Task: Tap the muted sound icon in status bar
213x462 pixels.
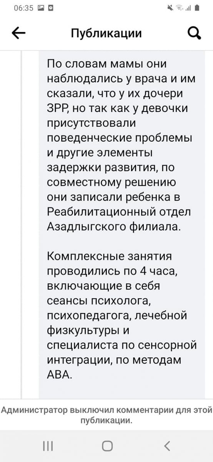Action: (171, 8)
